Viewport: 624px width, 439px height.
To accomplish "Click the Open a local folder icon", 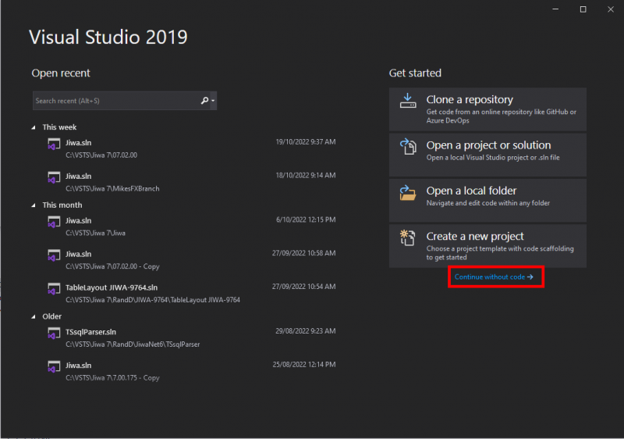I will pyautogui.click(x=407, y=192).
